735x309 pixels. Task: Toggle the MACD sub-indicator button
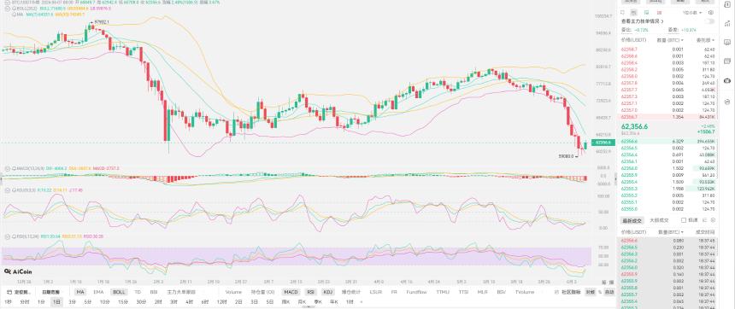[291, 292]
